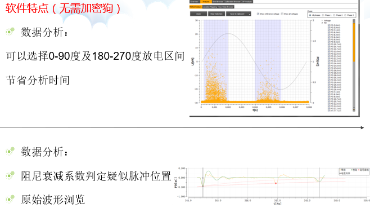Expand the Voltage tree node
The width and height of the screenshot is (370, 221).
tap(322, 21)
